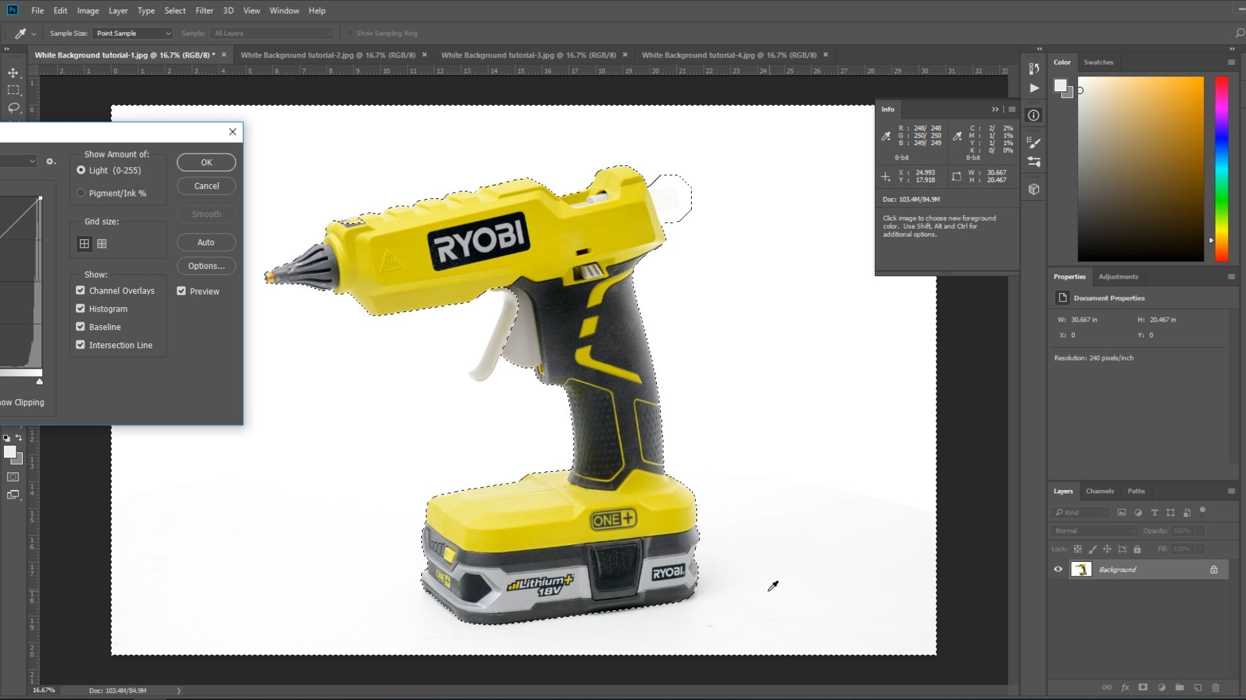The image size is (1246, 700).
Task: Open the Layers panel flyout menu
Action: point(1231,491)
